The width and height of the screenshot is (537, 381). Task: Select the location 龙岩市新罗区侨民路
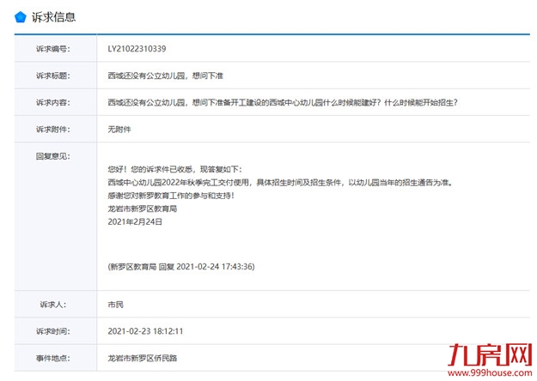pos(143,358)
